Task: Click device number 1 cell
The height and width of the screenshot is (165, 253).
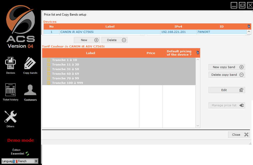Action: (51, 32)
